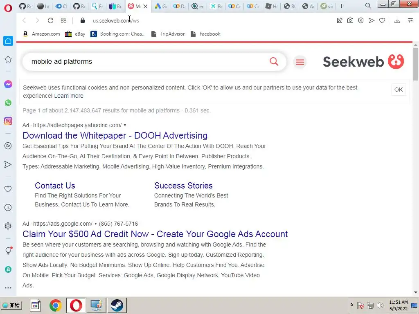Open Player icon in sidebar
This screenshot has width=419, height=314.
[8, 146]
